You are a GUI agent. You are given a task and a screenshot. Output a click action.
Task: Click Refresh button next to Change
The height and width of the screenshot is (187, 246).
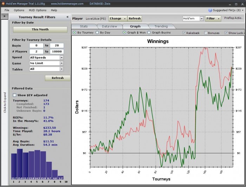(x=134, y=19)
